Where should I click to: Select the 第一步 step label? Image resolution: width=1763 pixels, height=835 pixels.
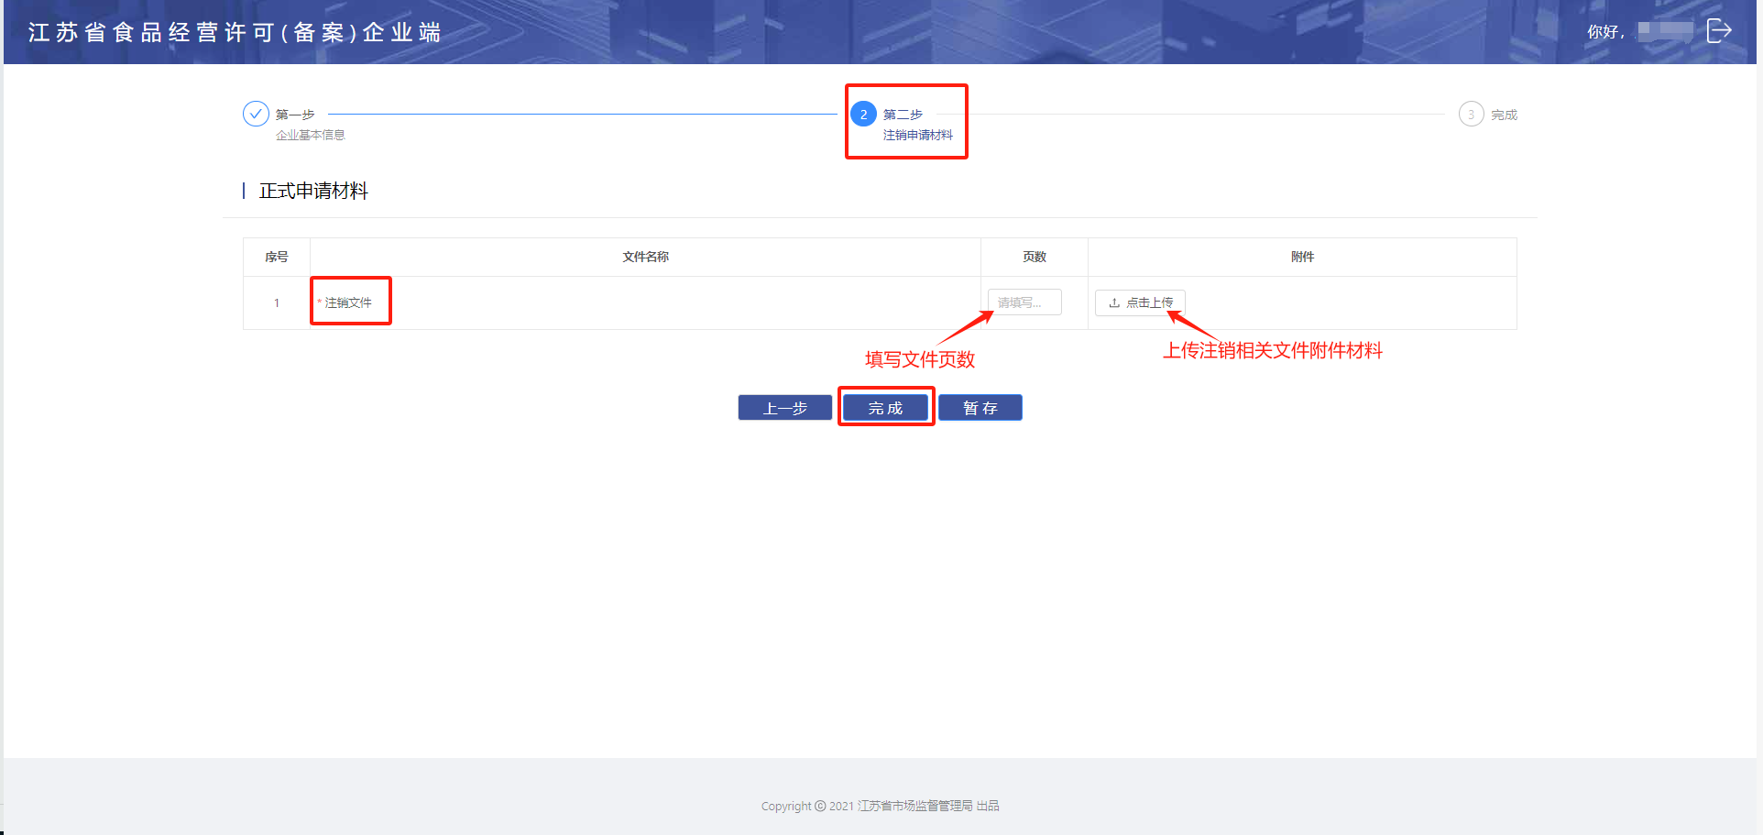pos(295,115)
